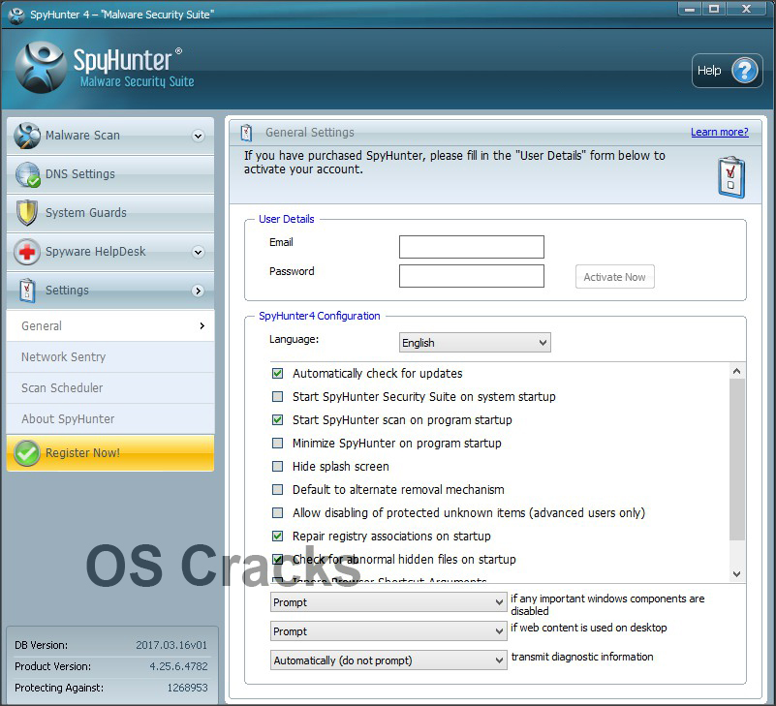This screenshot has height=706, width=776.
Task: Toggle Repair registry associations on startup
Action: click(x=278, y=537)
